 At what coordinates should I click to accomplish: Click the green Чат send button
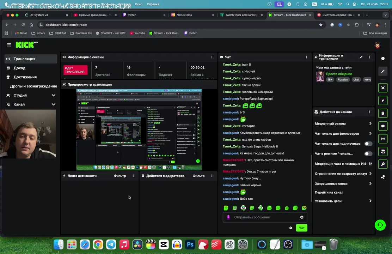[x=301, y=228]
